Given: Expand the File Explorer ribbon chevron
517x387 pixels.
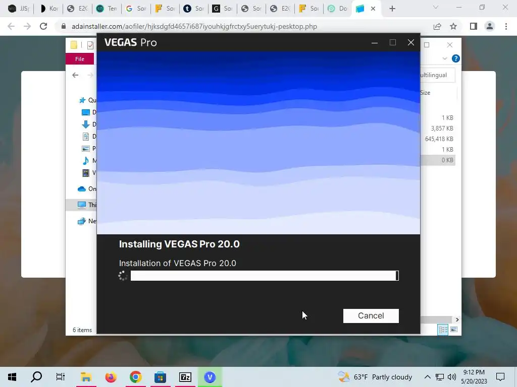Looking at the screenshot, I should pos(445,58).
